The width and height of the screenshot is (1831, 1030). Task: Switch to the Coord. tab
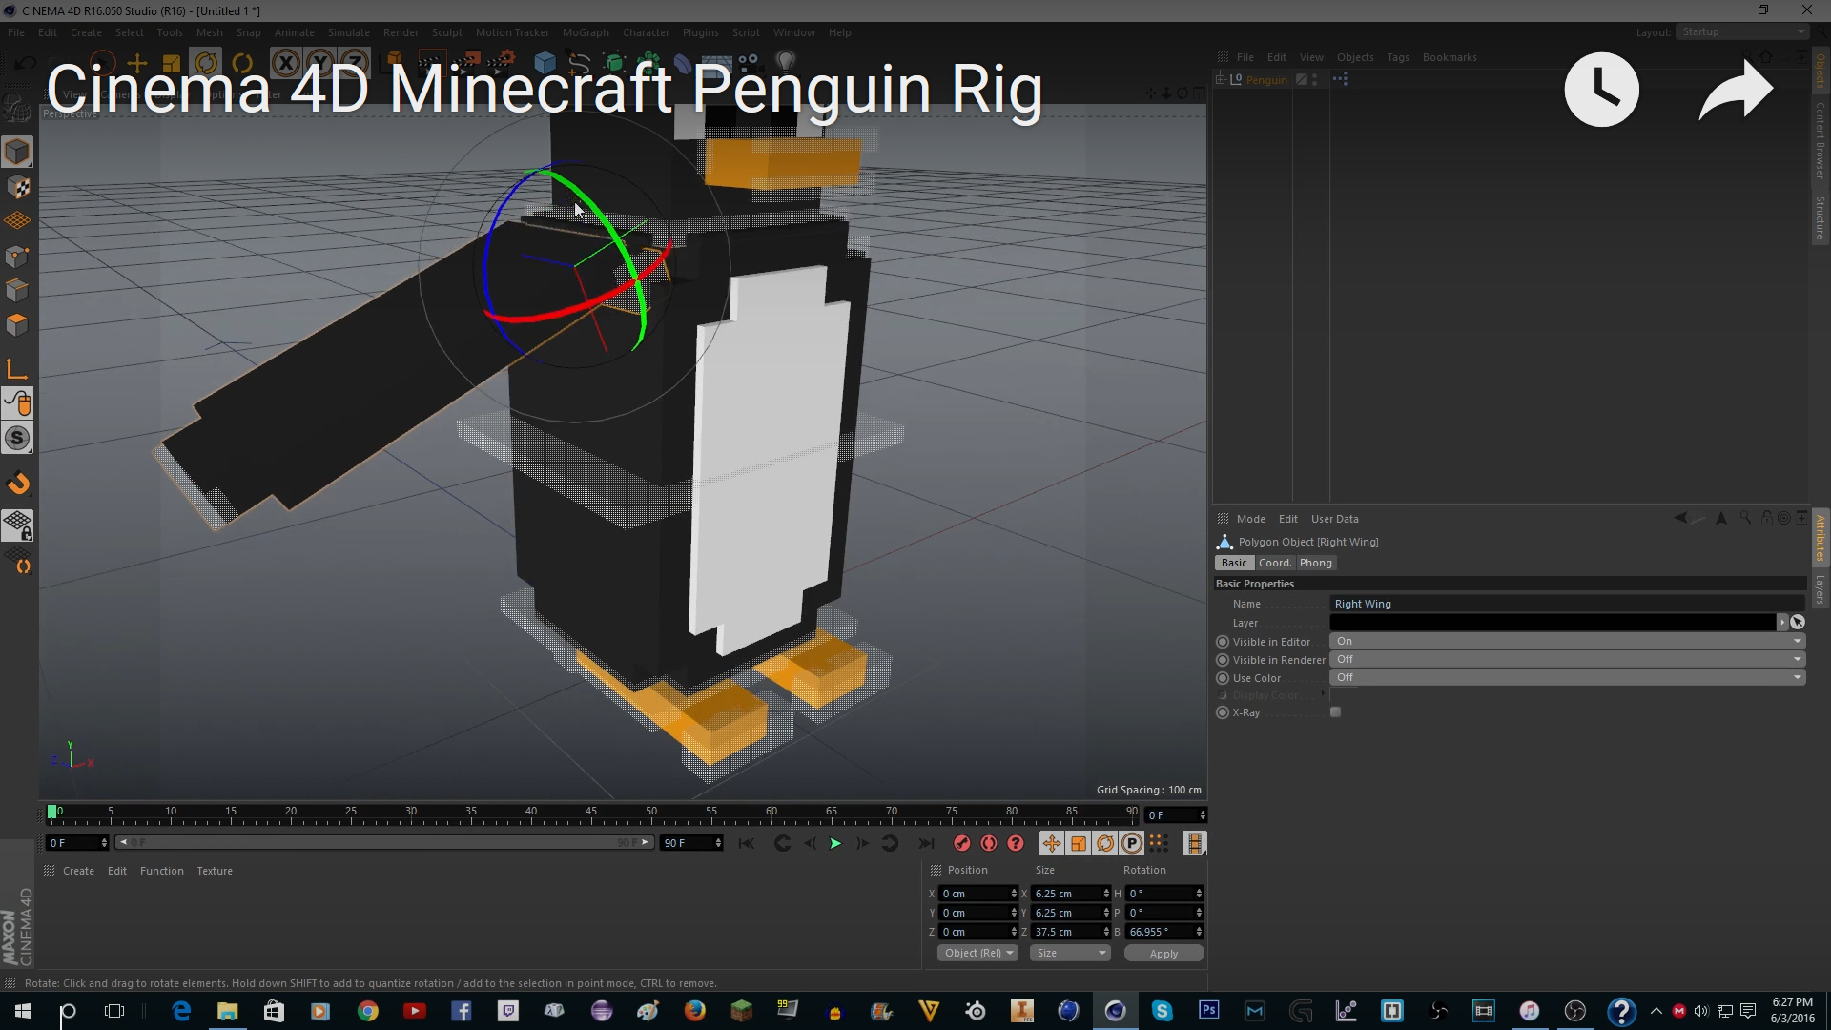point(1274,563)
